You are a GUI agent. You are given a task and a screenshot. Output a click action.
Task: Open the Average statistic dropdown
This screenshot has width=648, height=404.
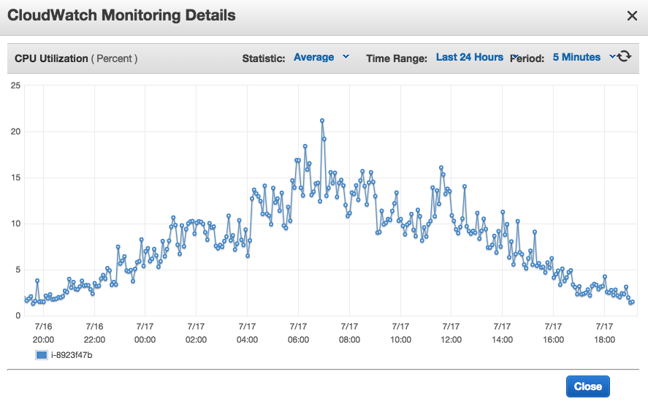pyautogui.click(x=321, y=57)
